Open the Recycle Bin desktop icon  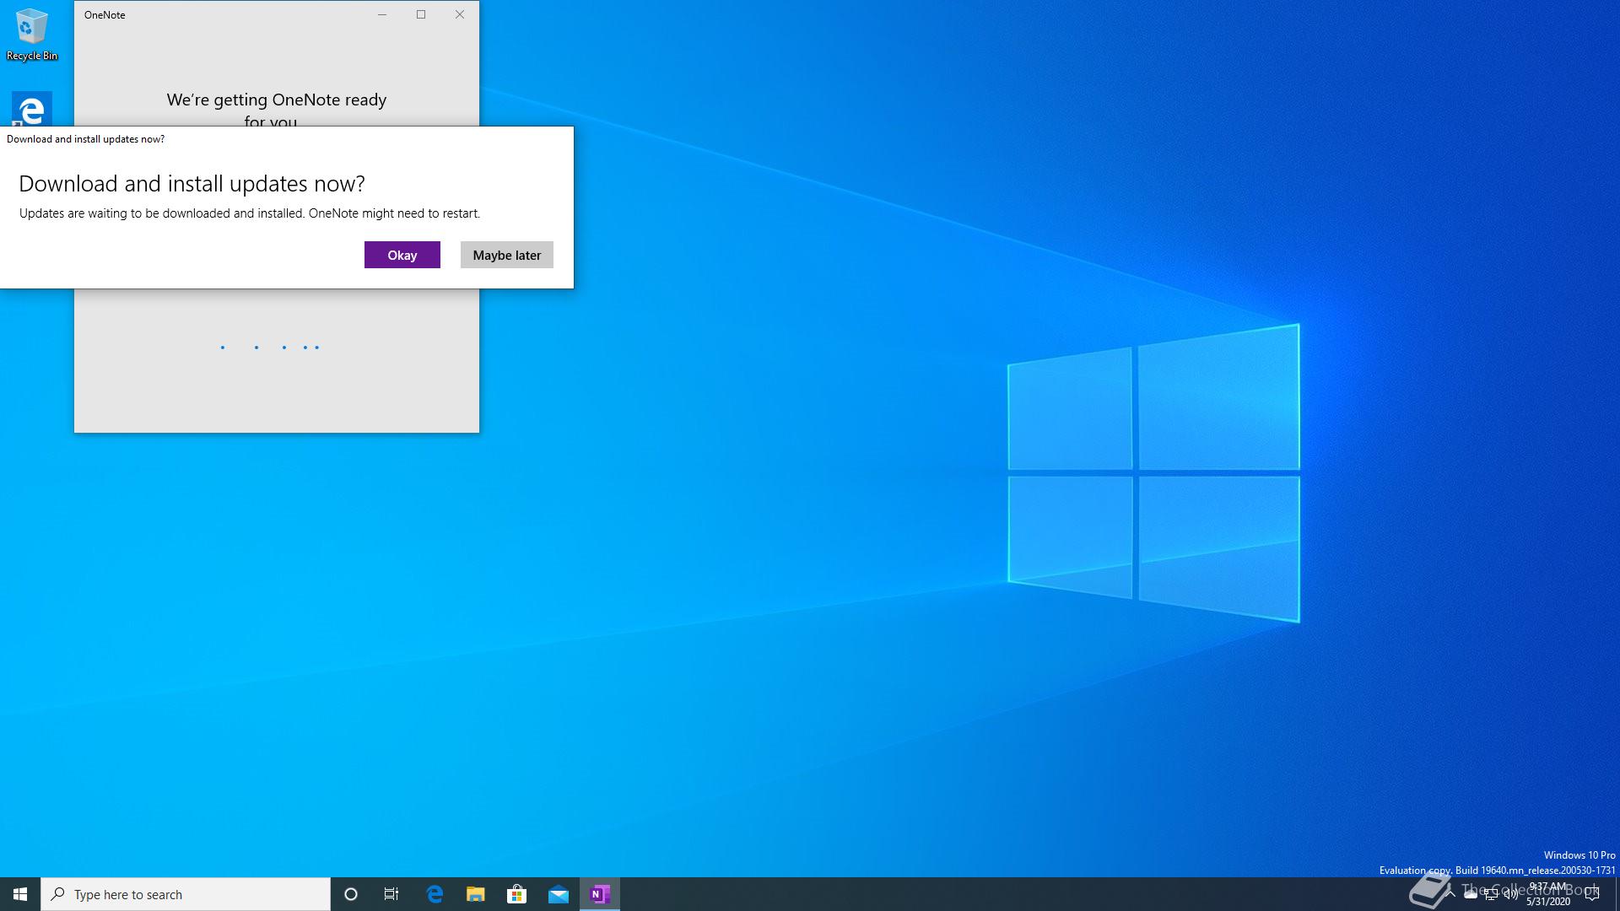(32, 34)
